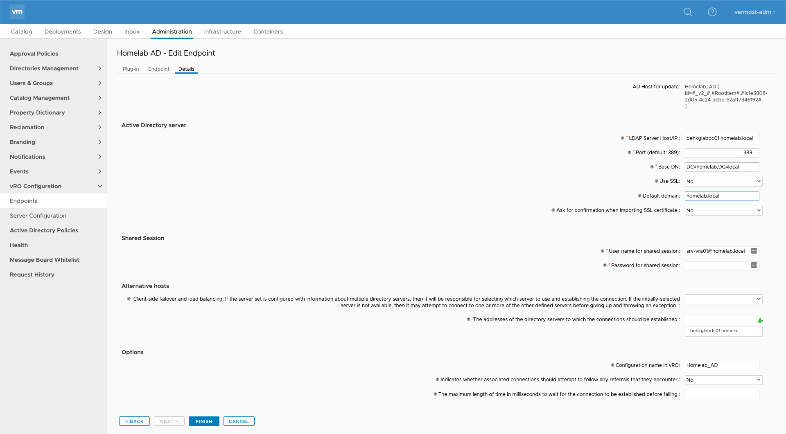Click info icon next to Default domain
This screenshot has height=434, width=786.
[x=639, y=196]
